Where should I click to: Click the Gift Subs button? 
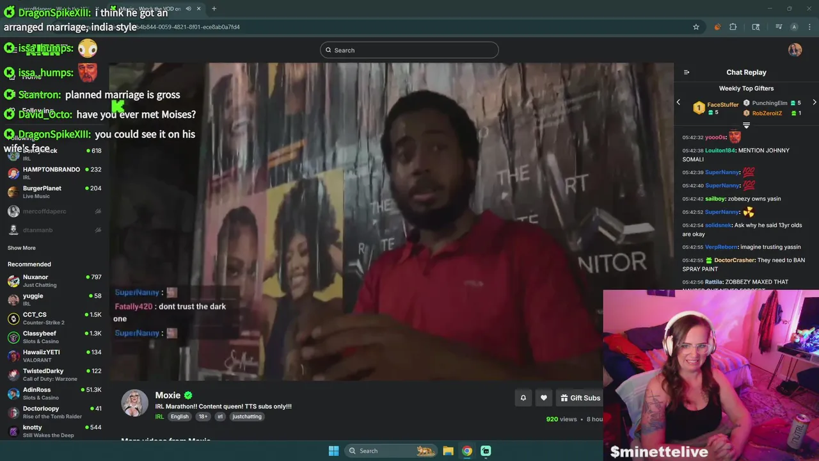pyautogui.click(x=580, y=398)
